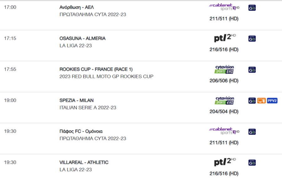
Task: Click Cablenet Sports 1 HD logo at 17:00
Action: [x=224, y=7]
